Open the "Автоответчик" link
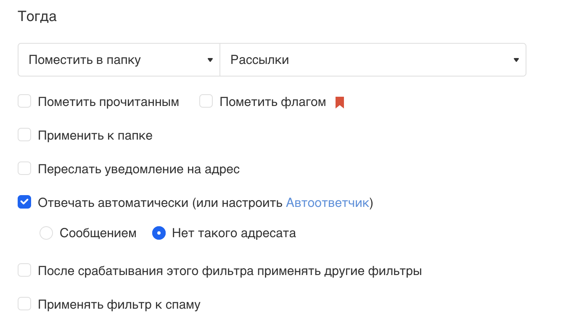The width and height of the screenshot is (571, 328). pos(327,203)
